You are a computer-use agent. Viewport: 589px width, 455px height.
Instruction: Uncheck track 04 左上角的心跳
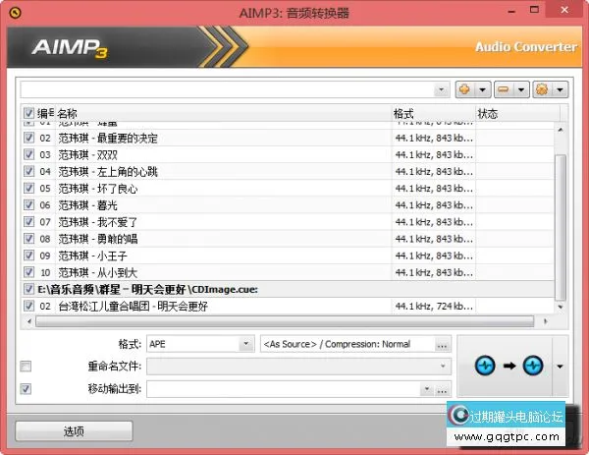(x=28, y=171)
